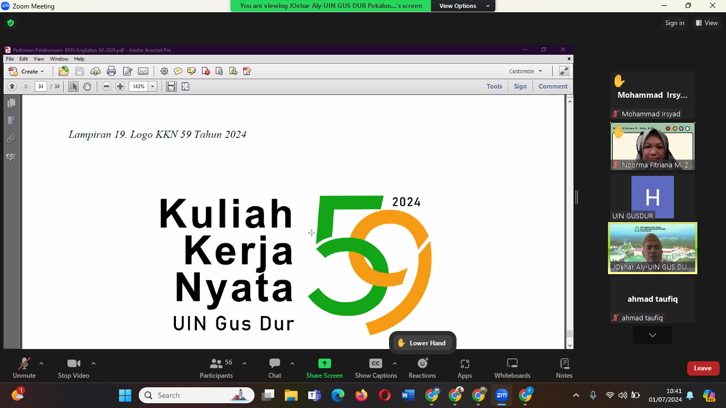Click the Lower Hand button
726x408 pixels.
[423, 343]
